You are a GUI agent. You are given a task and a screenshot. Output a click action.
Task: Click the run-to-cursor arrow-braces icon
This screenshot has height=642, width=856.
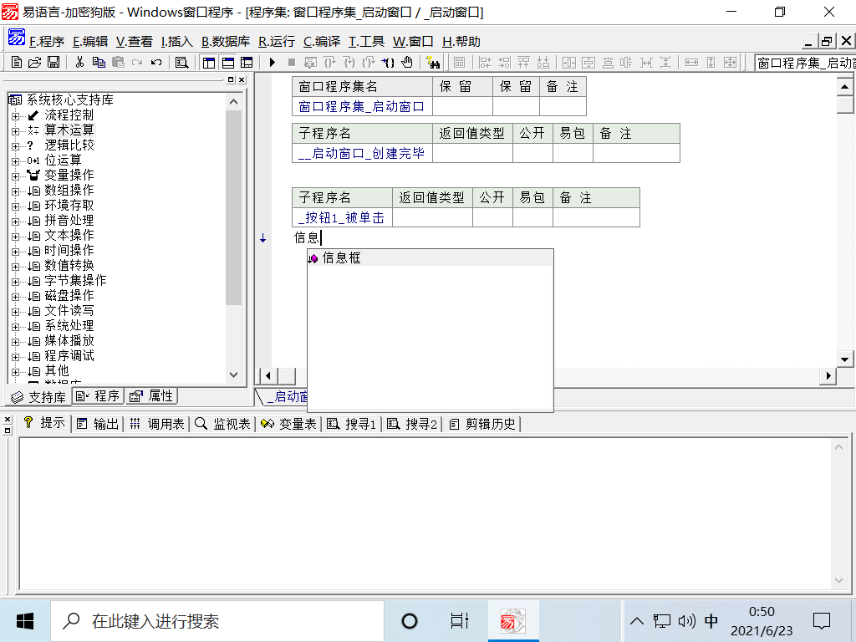tap(388, 62)
